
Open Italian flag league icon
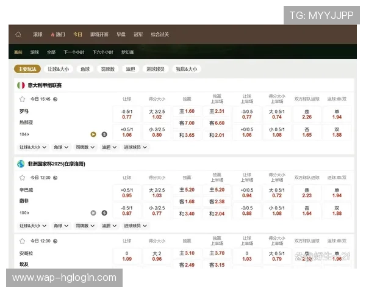21,85
